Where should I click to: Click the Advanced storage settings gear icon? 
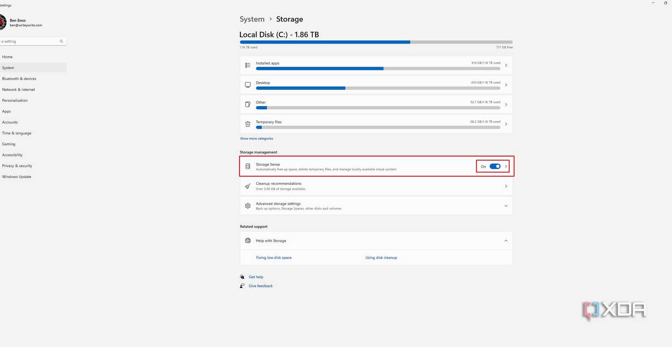point(248,206)
